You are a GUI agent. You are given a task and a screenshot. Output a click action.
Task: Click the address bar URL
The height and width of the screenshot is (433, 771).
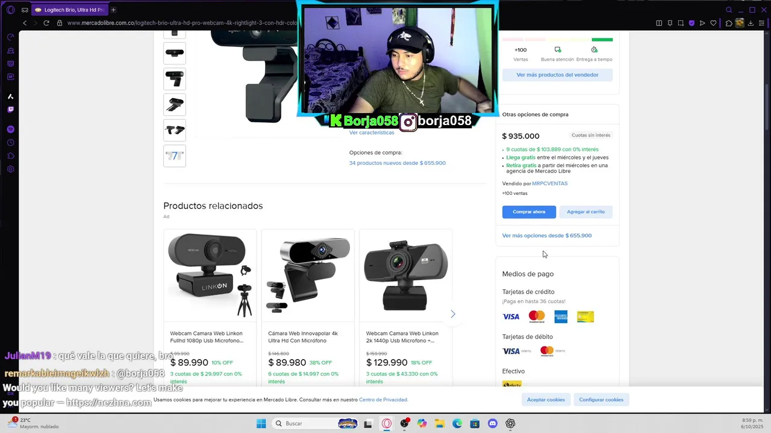point(182,23)
